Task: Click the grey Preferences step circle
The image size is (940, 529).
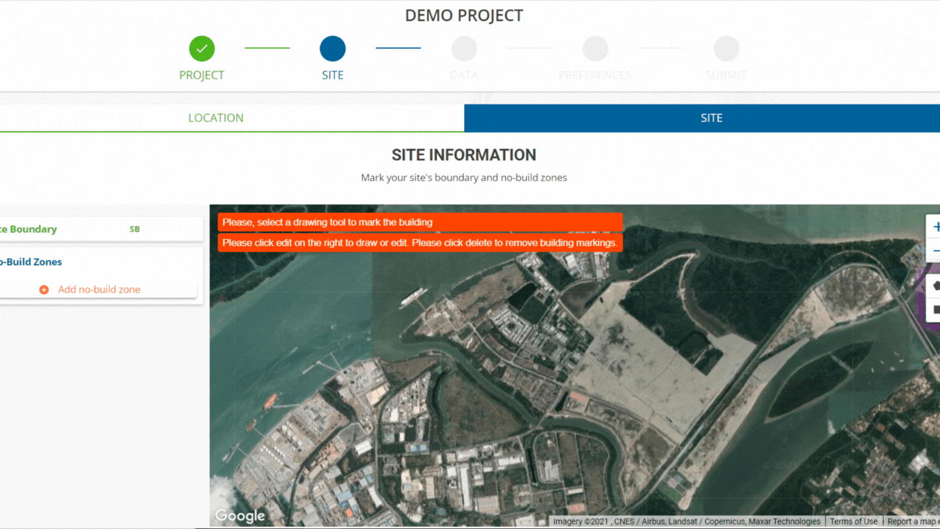Action: click(595, 49)
